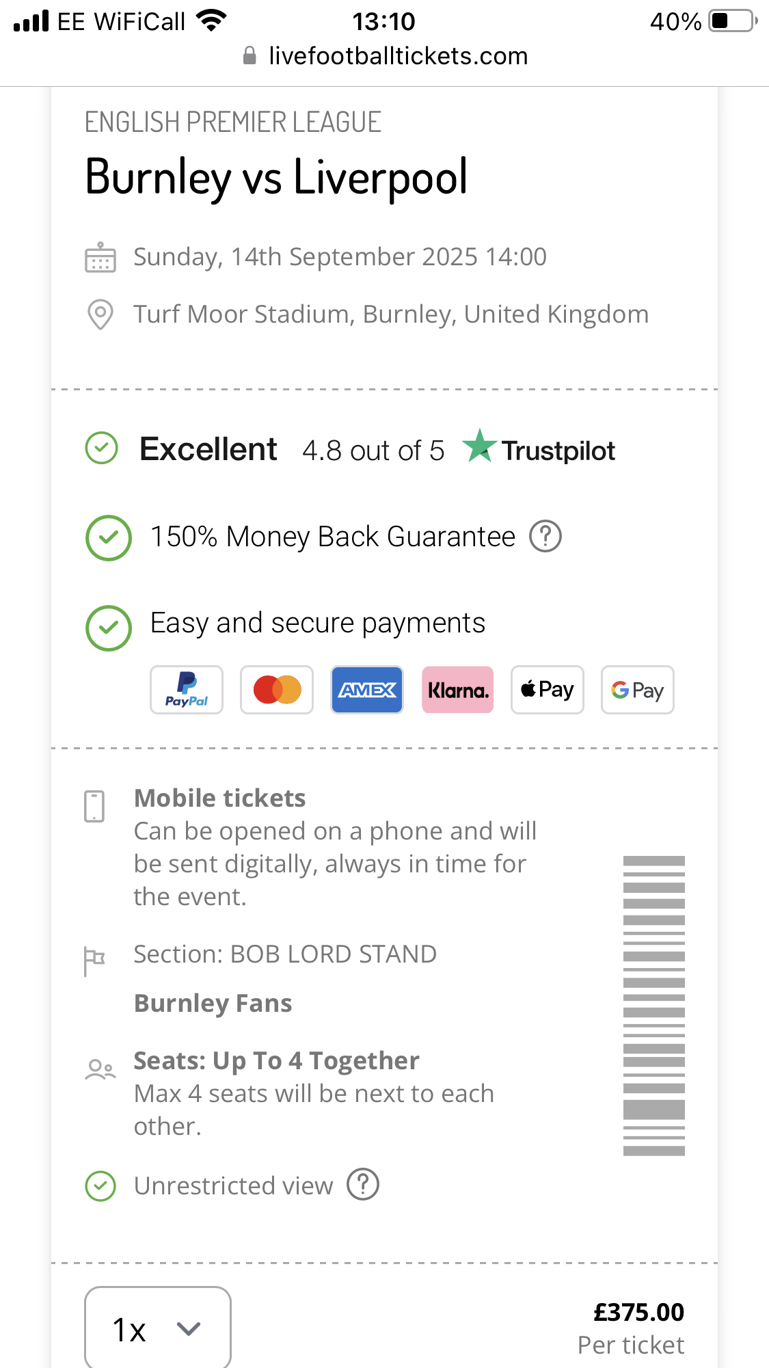
Task: Tap the Trustpilot star logo
Action: 480,446
